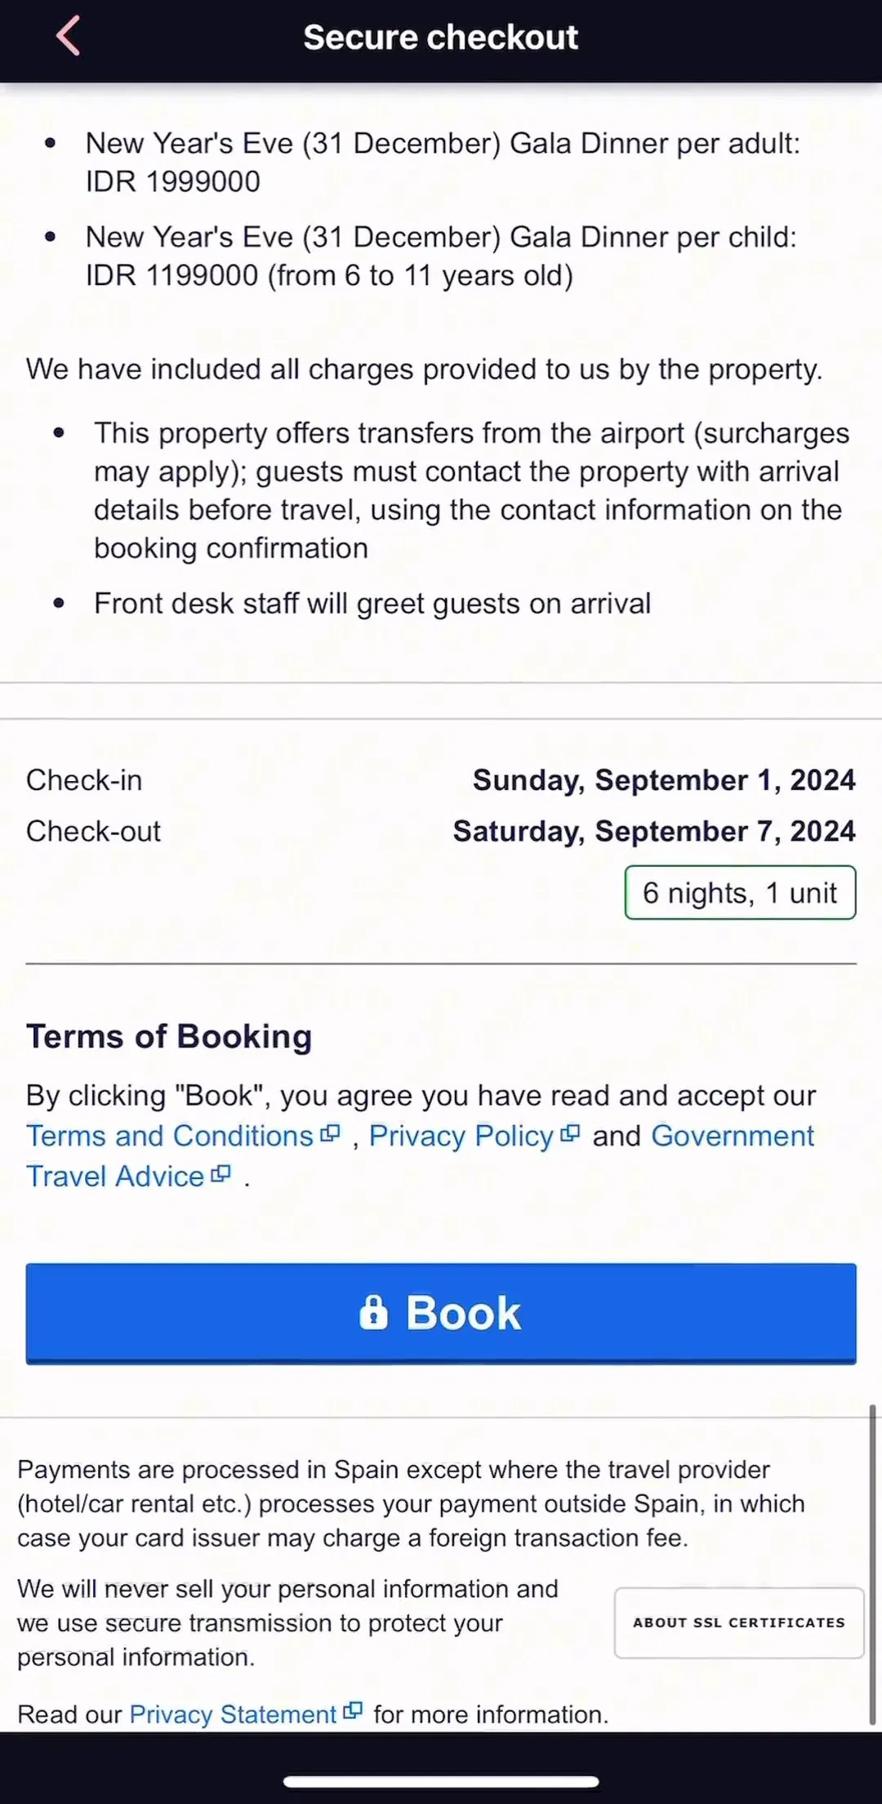Open the Privacy Policy link
This screenshot has height=1804, width=882.
(461, 1136)
